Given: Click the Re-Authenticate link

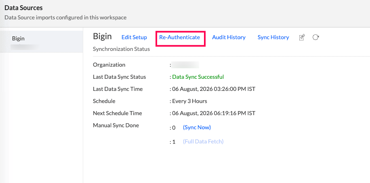Looking at the screenshot, I should click(x=180, y=37).
